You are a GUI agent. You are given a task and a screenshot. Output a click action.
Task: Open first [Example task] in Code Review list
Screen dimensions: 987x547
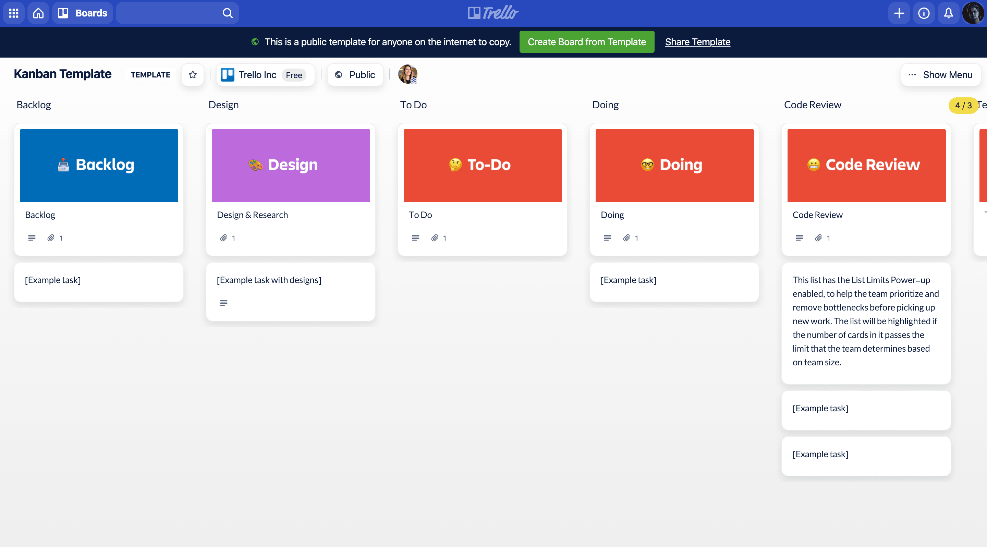(866, 410)
